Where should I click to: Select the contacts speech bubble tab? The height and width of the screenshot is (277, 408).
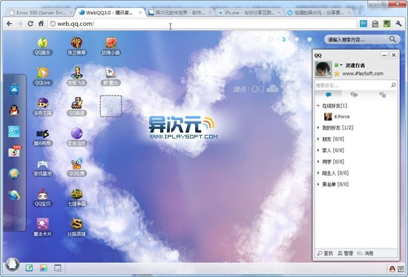click(329, 95)
